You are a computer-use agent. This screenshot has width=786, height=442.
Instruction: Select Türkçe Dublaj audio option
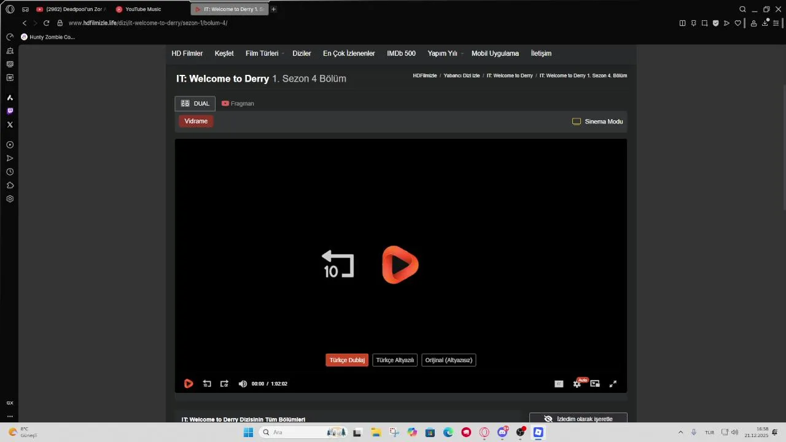click(x=347, y=360)
